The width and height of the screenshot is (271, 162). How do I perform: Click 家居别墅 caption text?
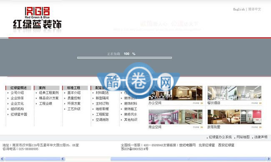214,127
